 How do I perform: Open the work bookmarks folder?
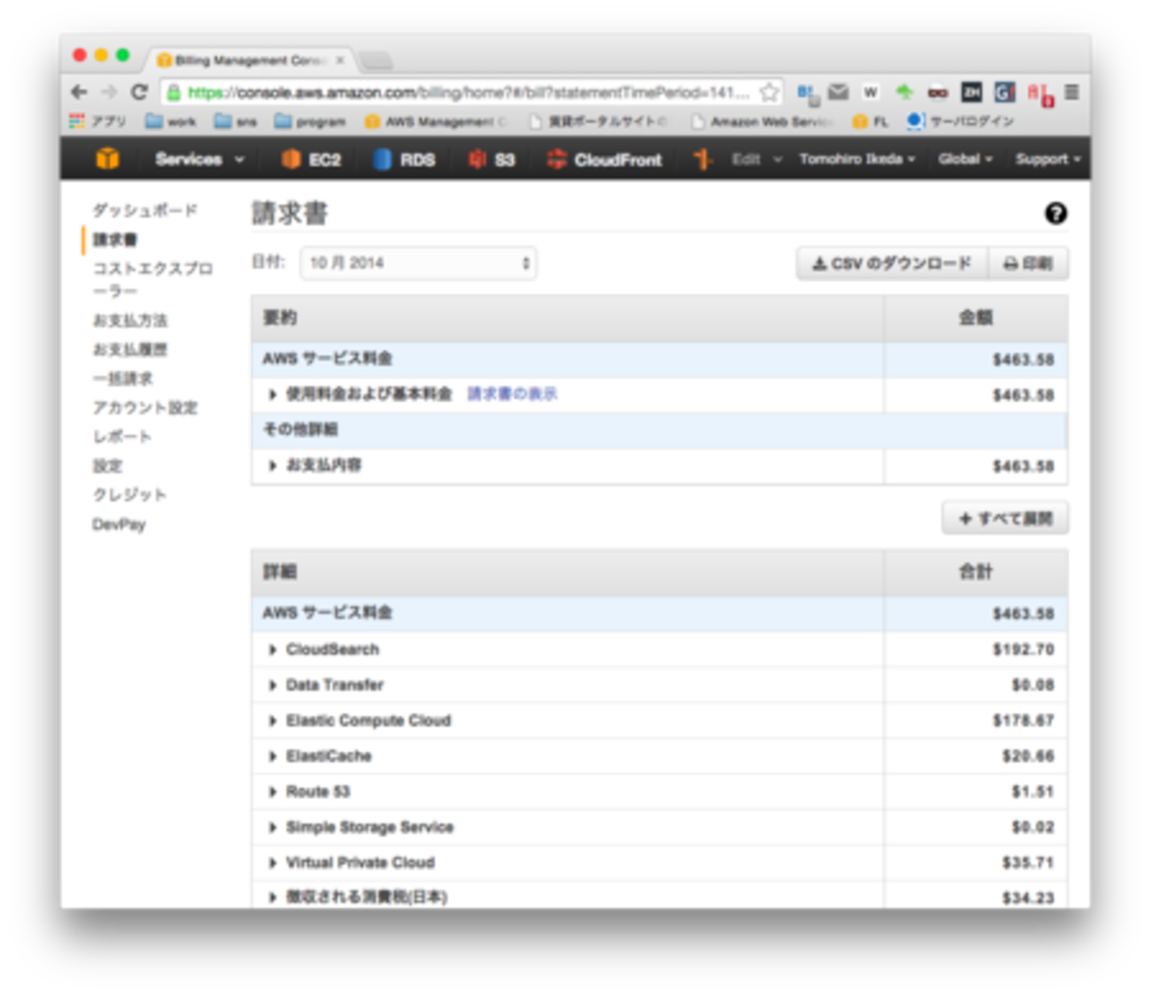point(171,121)
